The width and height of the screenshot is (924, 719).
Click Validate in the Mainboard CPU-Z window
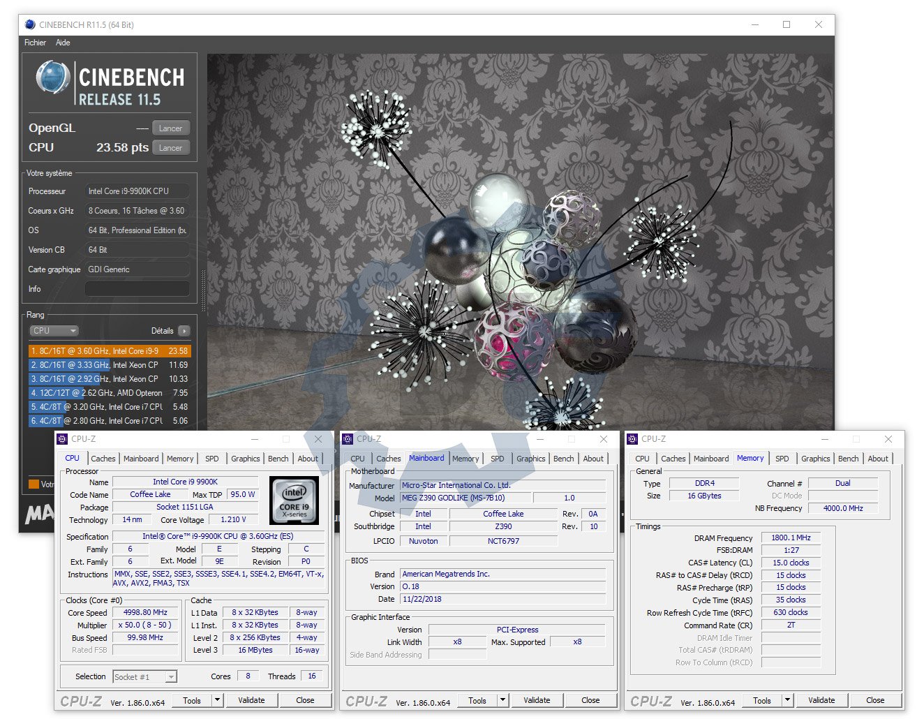tap(537, 700)
